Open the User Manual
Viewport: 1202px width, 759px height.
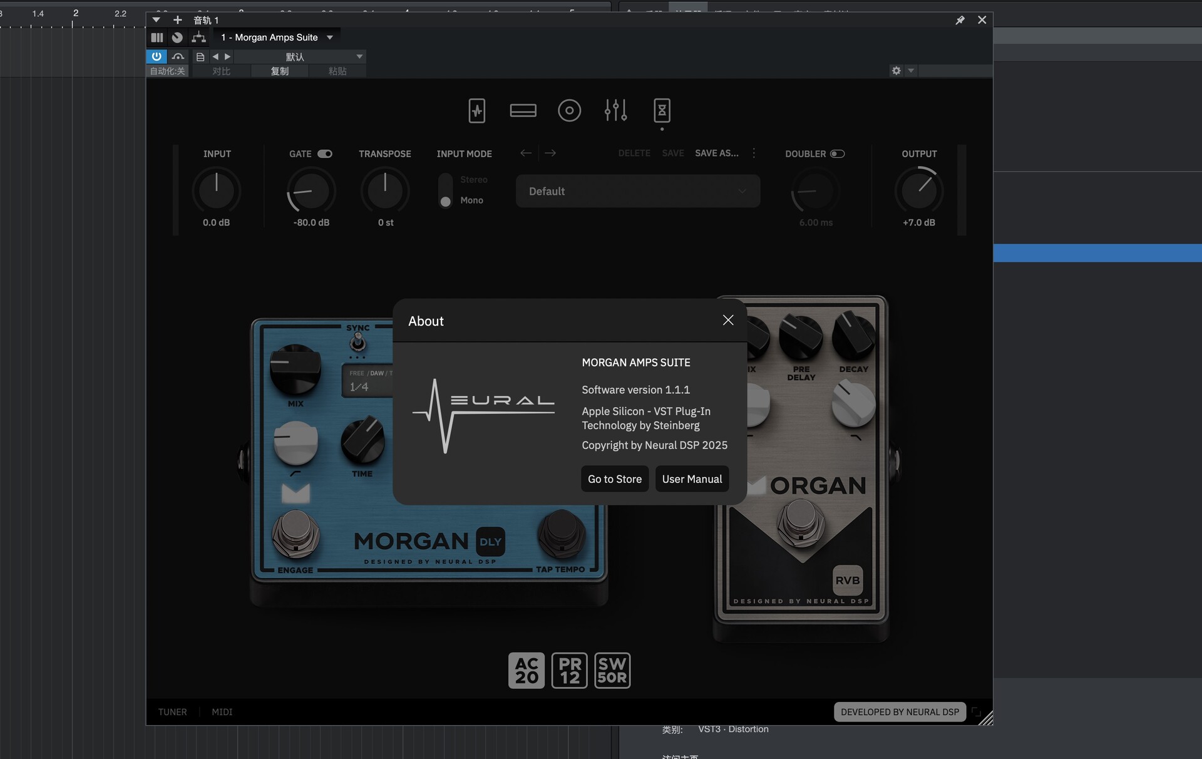[692, 479]
